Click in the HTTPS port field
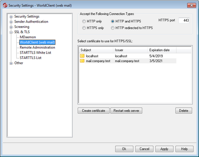 point(184,20)
